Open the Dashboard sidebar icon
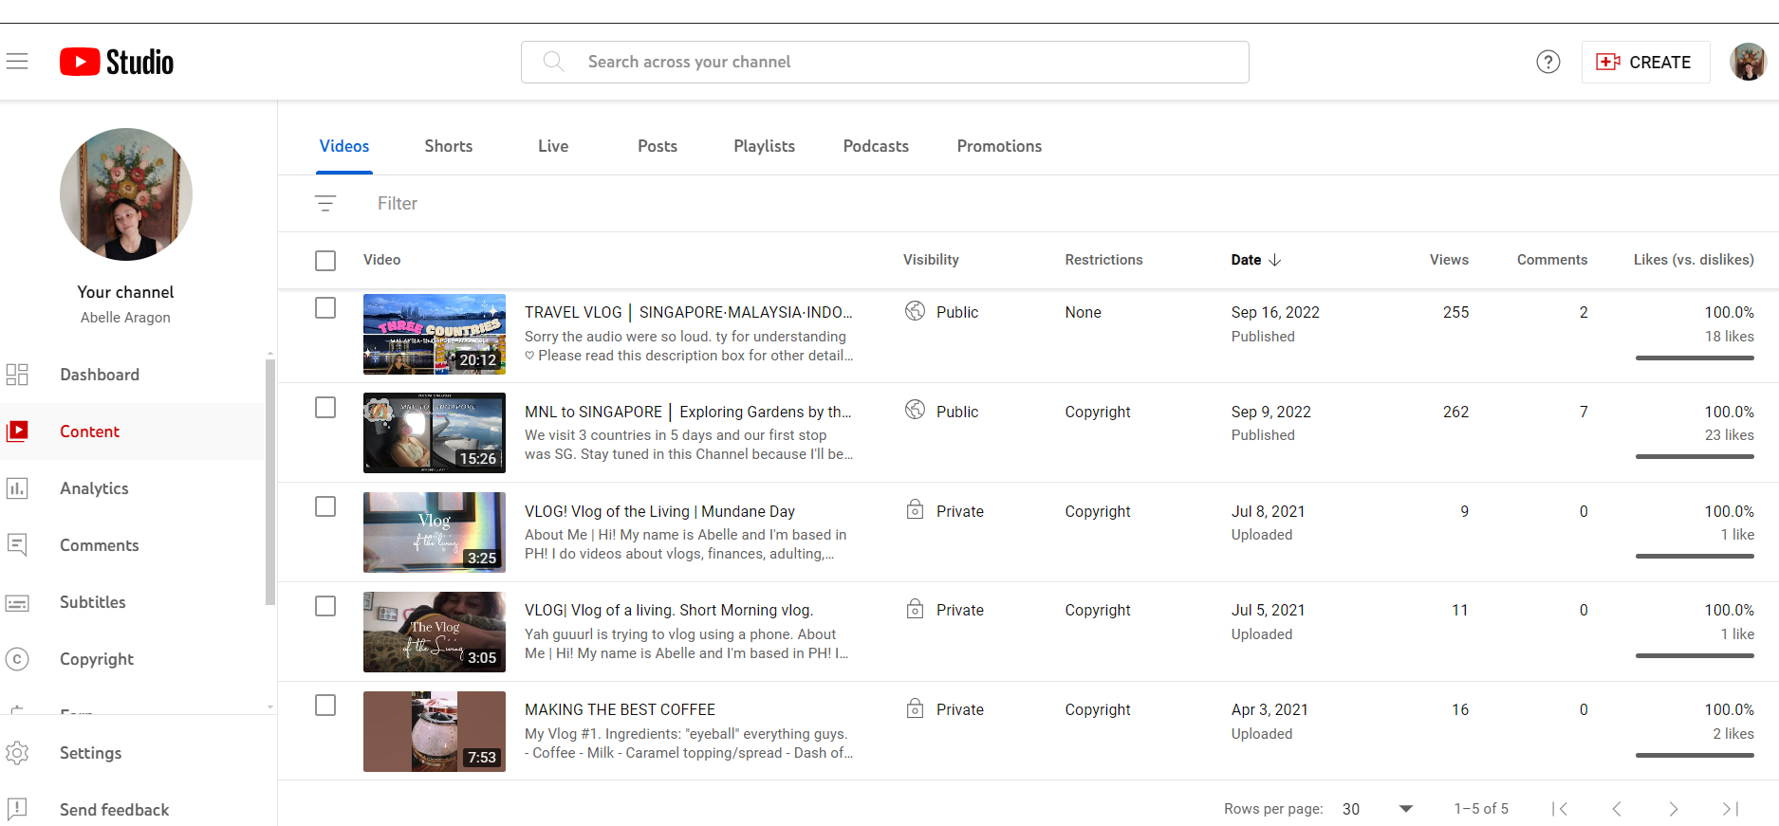The image size is (1779, 826). click(x=17, y=375)
